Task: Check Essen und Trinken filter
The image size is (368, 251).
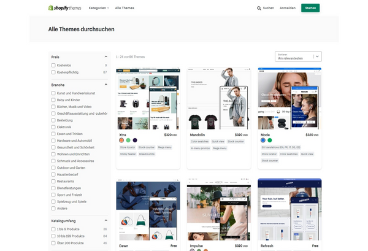Action: pyautogui.click(x=53, y=134)
